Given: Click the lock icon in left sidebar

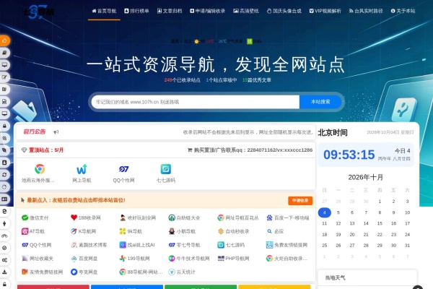Looking at the screenshot, I should (x=4, y=126).
